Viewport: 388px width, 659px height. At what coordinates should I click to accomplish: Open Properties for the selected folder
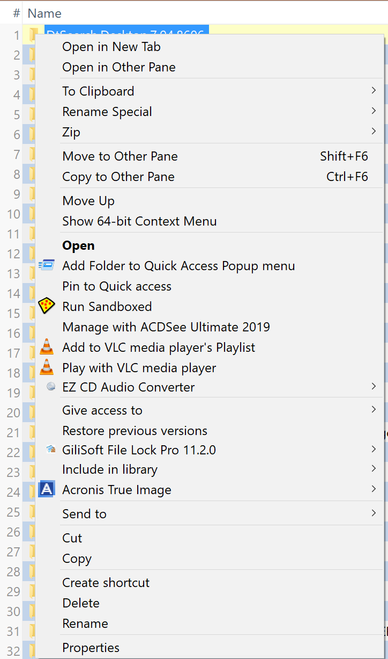(x=91, y=648)
